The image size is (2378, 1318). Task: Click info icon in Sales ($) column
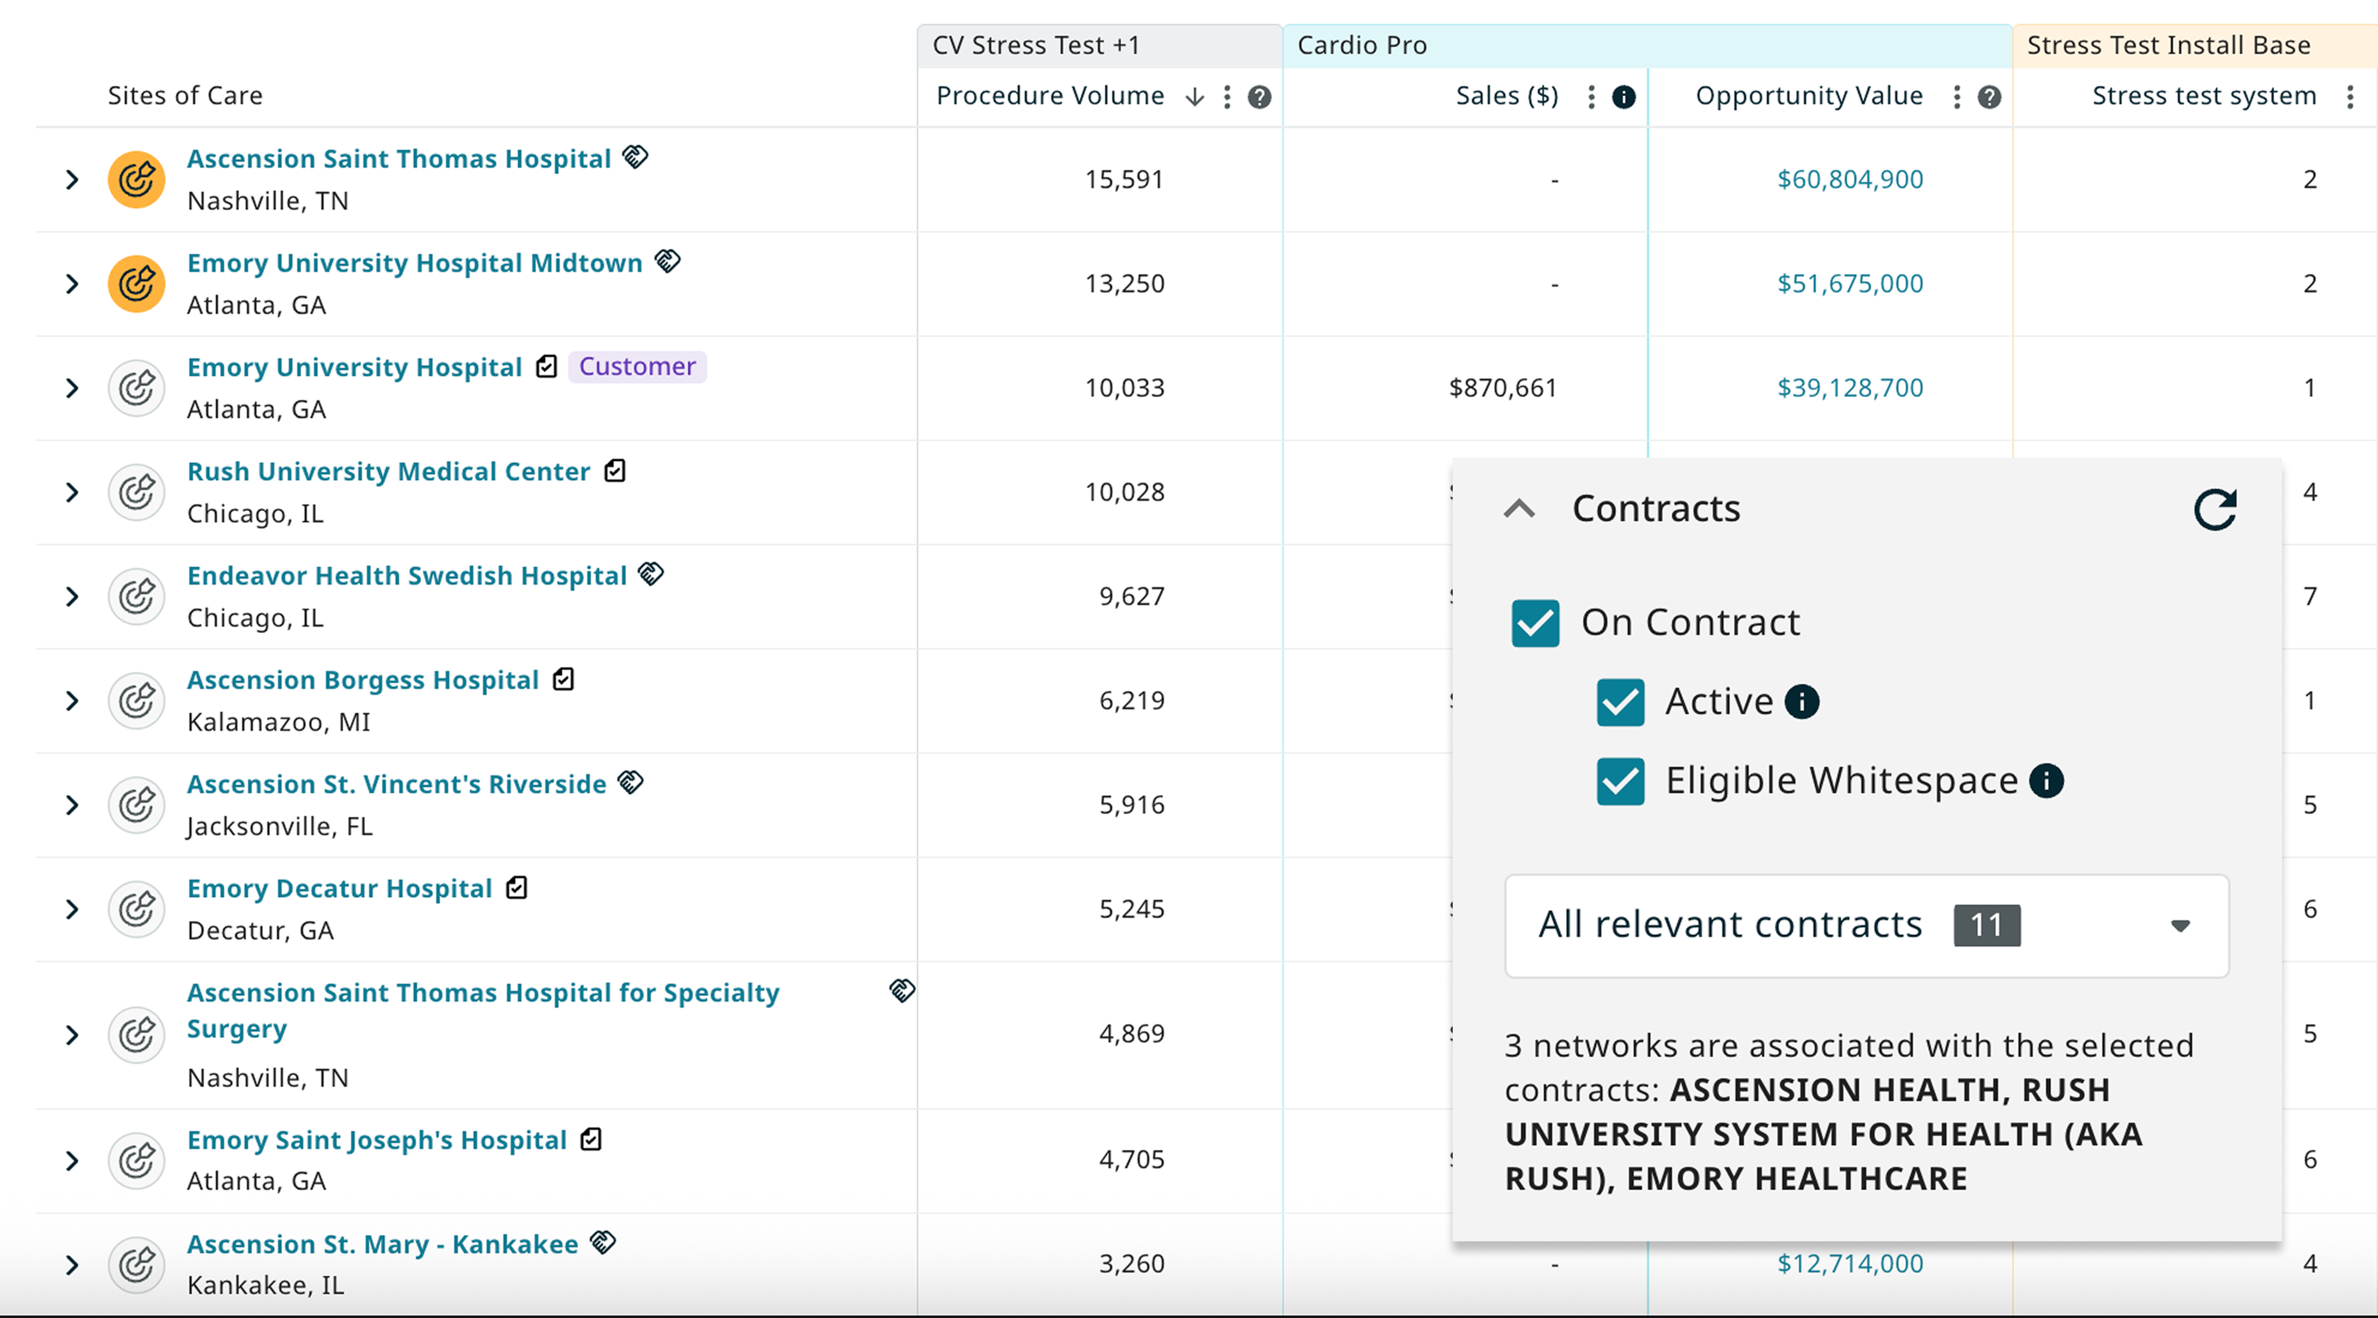point(1624,97)
